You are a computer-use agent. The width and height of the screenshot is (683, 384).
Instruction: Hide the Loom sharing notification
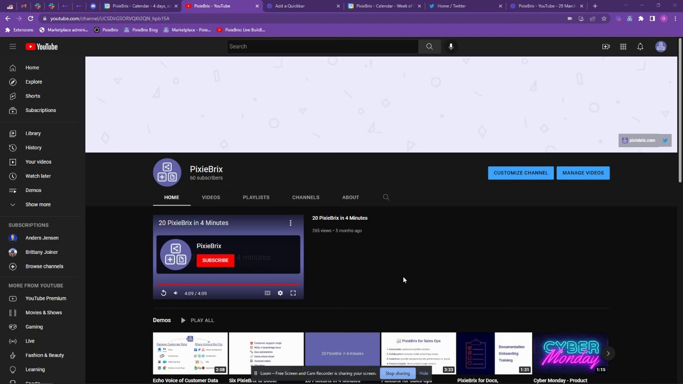tap(424, 373)
